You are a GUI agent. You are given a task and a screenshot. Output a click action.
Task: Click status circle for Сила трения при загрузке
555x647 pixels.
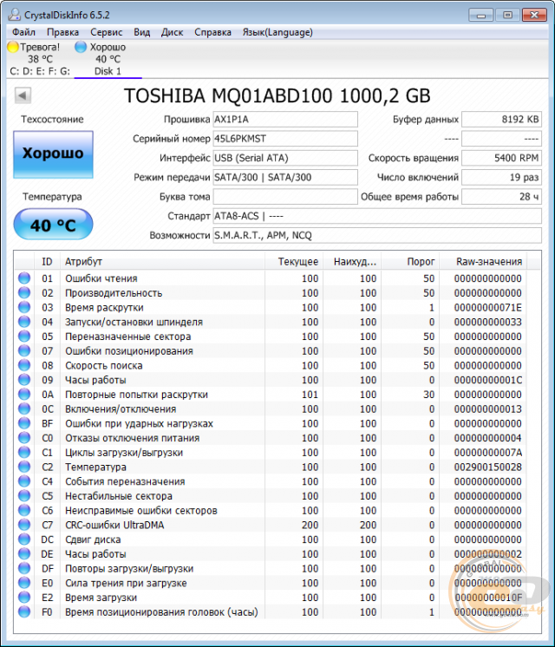tap(24, 583)
